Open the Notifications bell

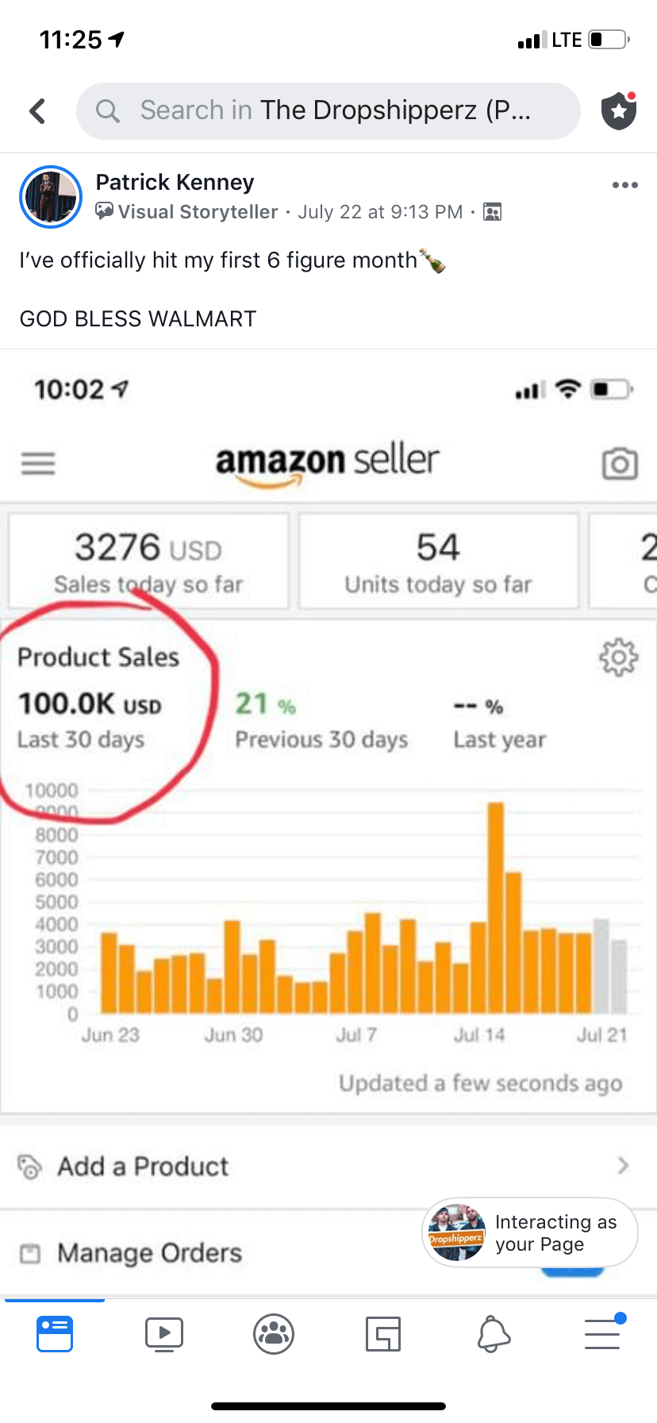tap(493, 1334)
